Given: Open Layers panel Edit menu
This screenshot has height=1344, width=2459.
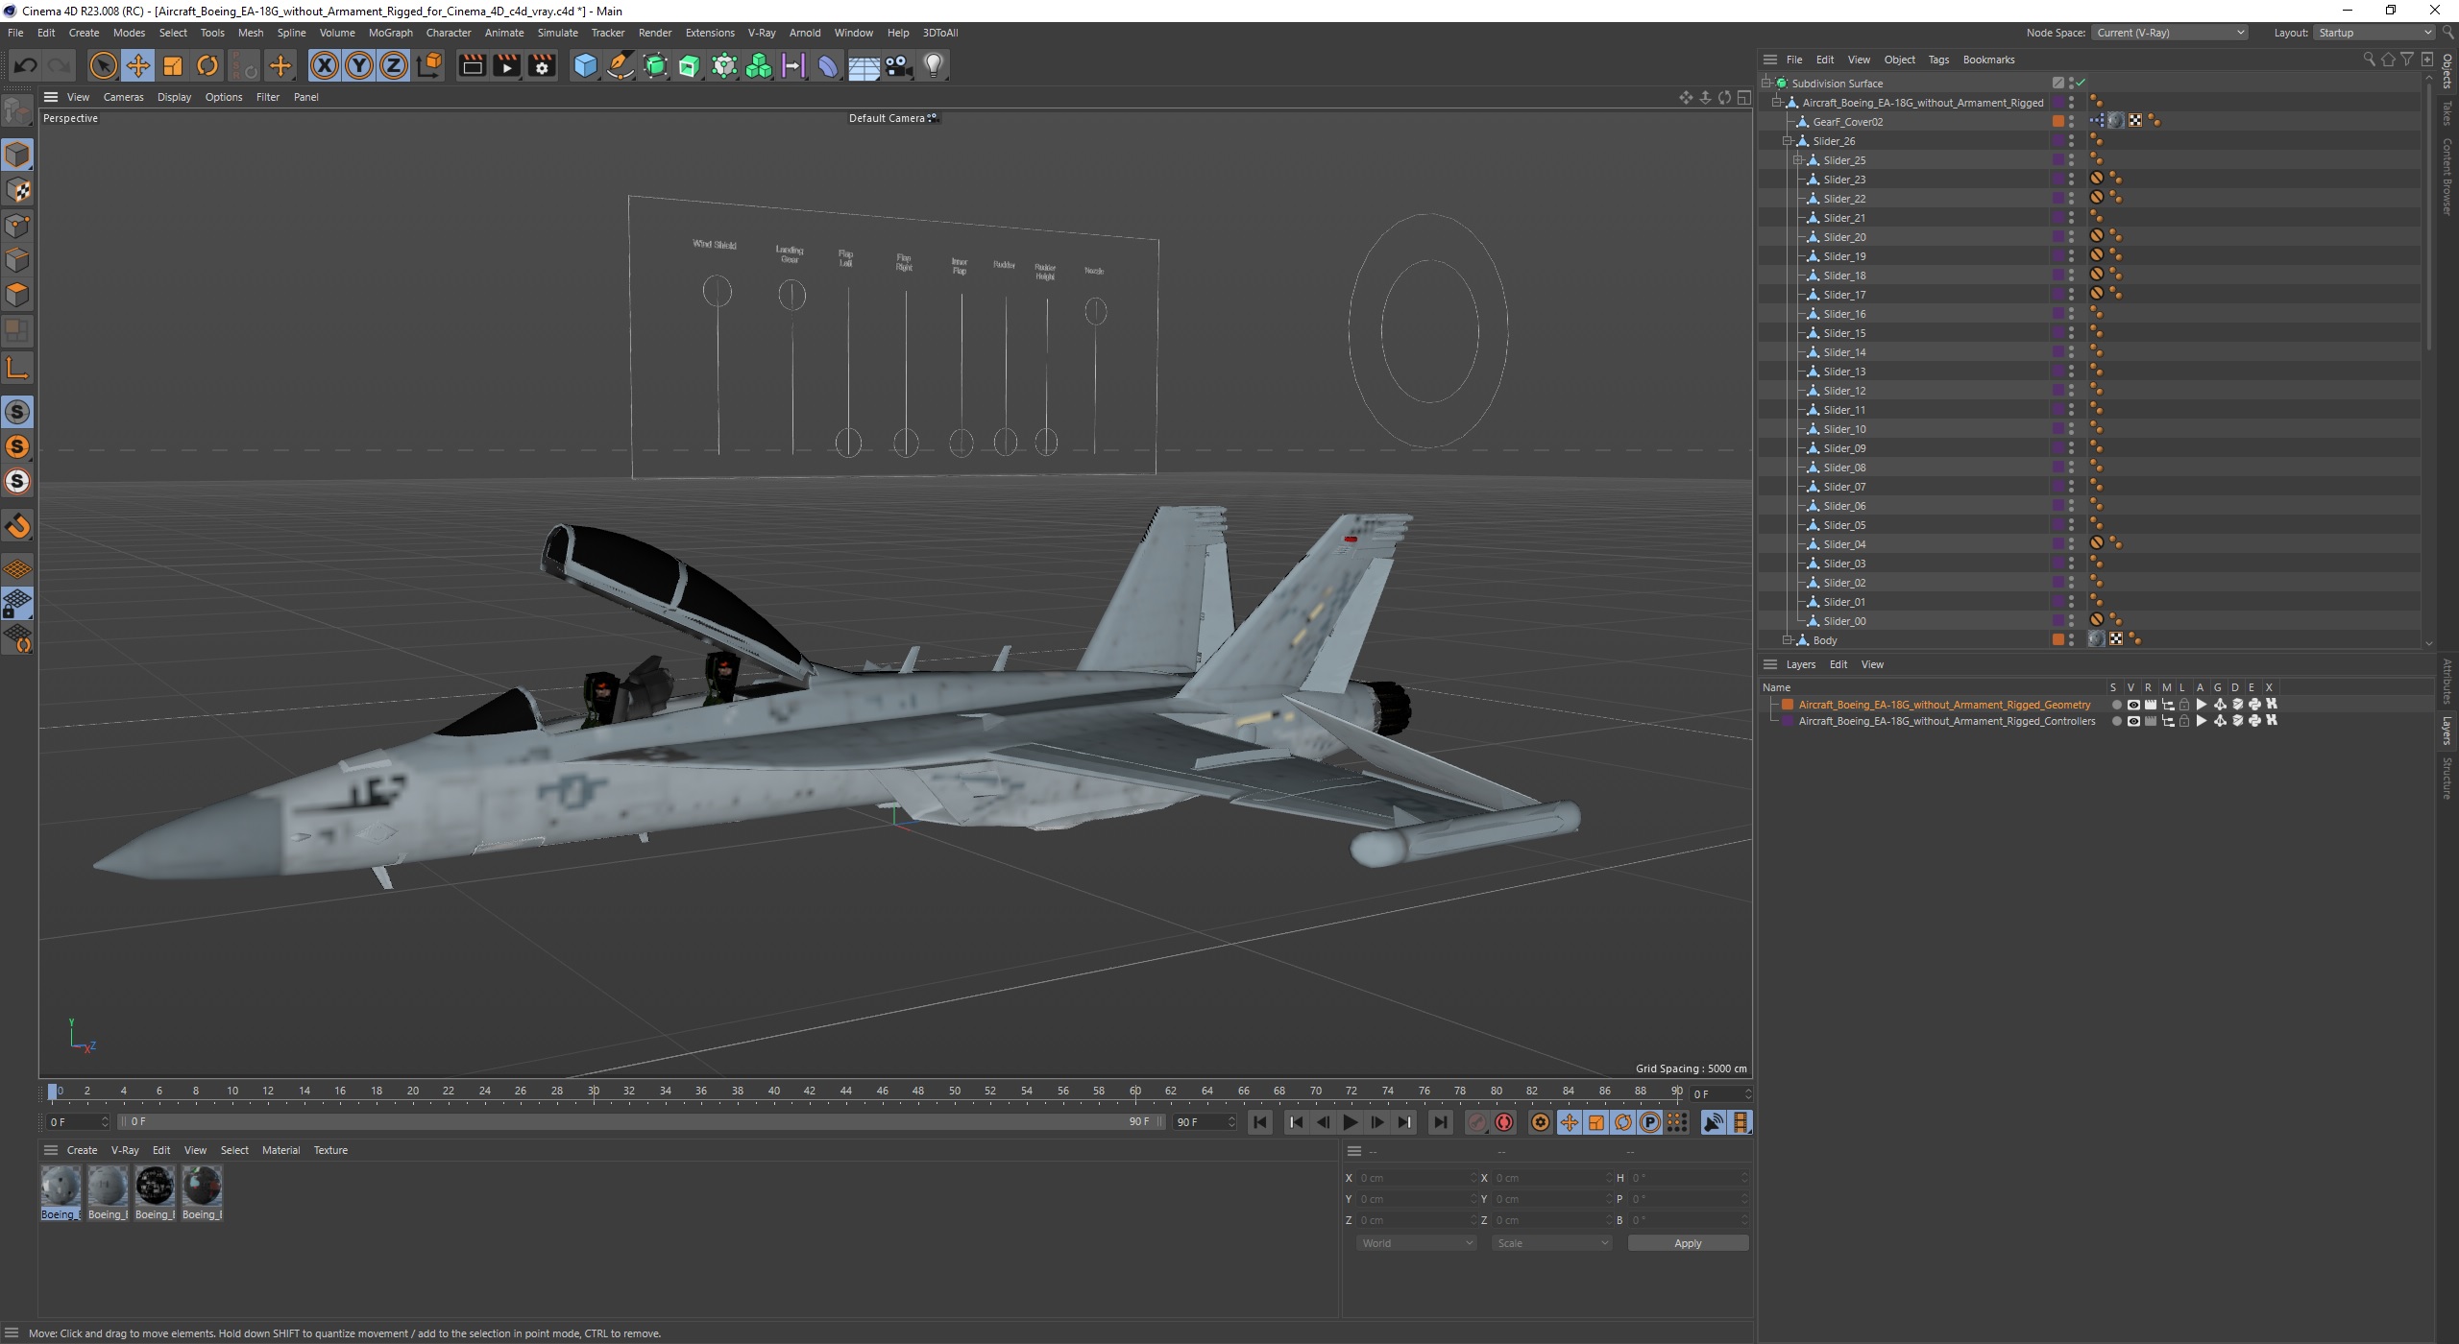Looking at the screenshot, I should coord(1838,664).
